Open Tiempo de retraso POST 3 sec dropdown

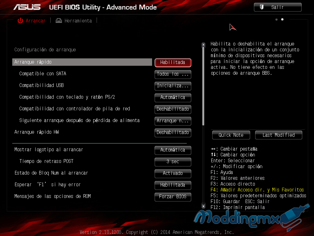173,162
